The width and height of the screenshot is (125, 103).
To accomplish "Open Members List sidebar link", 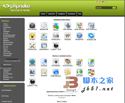I will click(8, 77).
